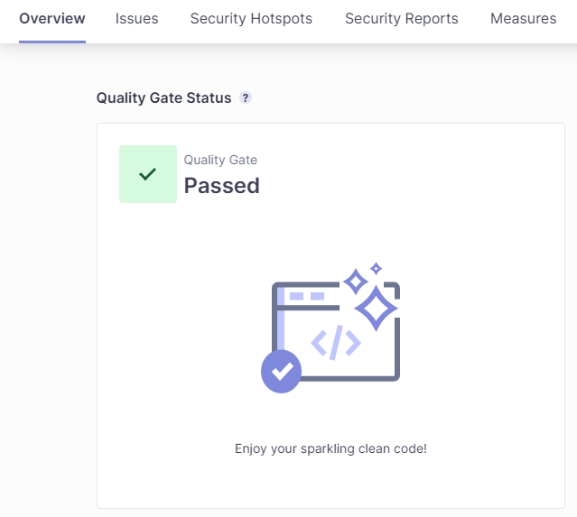
Task: Open the Quality Gate Status help icon
Action: [x=246, y=97]
